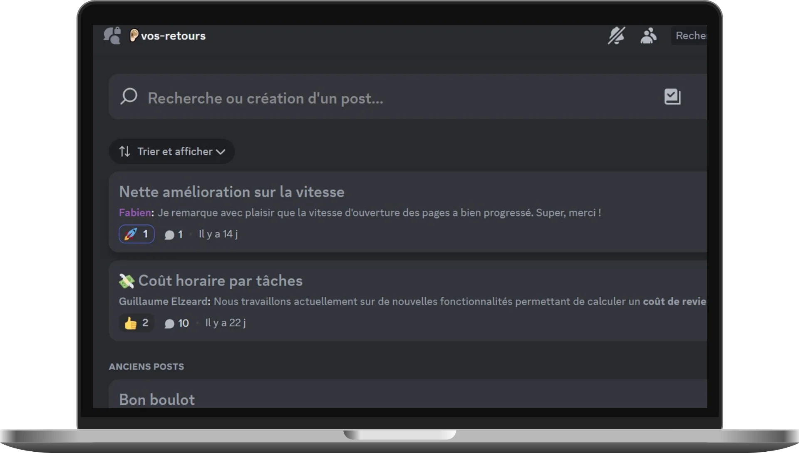This screenshot has width=799, height=453.
Task: Show the member list
Action: [x=648, y=36]
